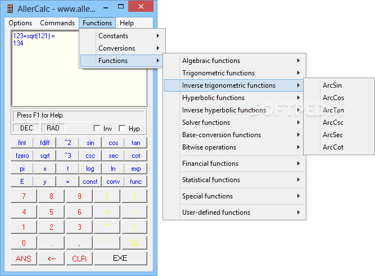Choose ArcCot from the submenu
Image resolution: width=375 pixels, height=276 pixels.
tap(338, 147)
